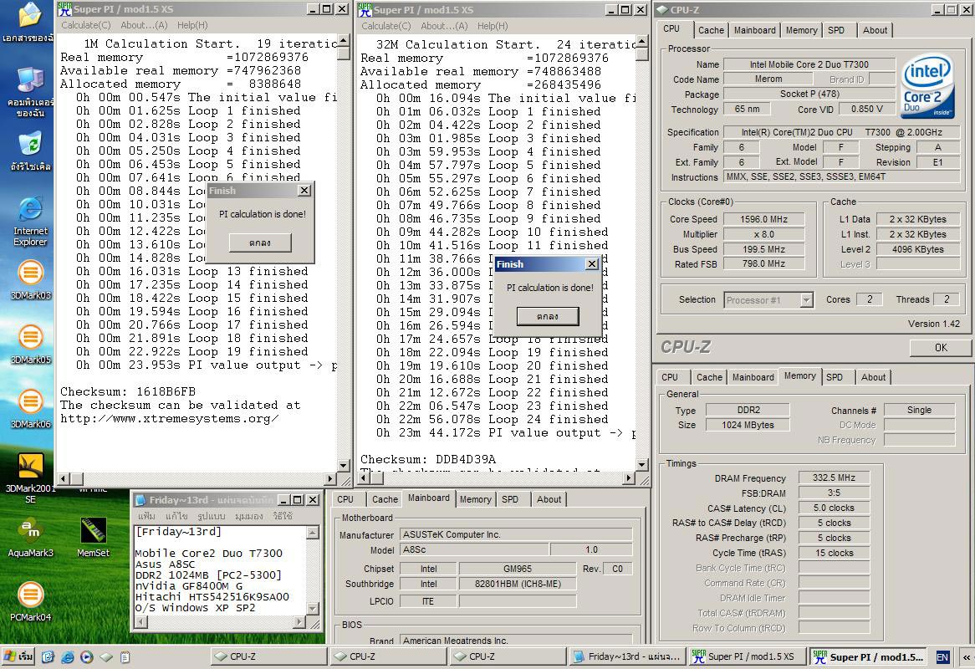Select Memory tab in mainboard CPU-Z window

click(x=476, y=499)
